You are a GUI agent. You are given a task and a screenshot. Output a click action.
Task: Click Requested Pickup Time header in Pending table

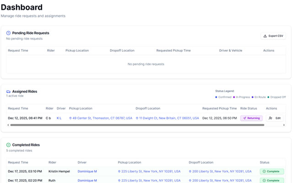pyautogui.click(x=174, y=50)
